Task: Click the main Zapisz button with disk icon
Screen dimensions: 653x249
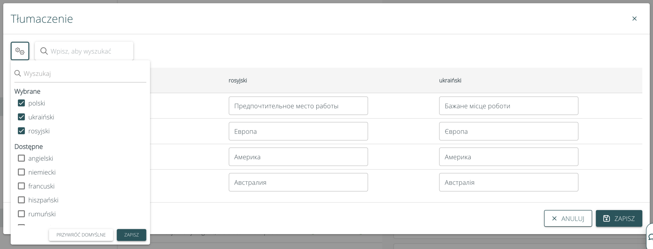Action: pos(619,218)
